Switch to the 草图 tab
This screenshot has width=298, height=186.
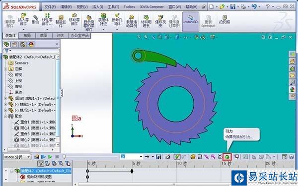[44, 36]
